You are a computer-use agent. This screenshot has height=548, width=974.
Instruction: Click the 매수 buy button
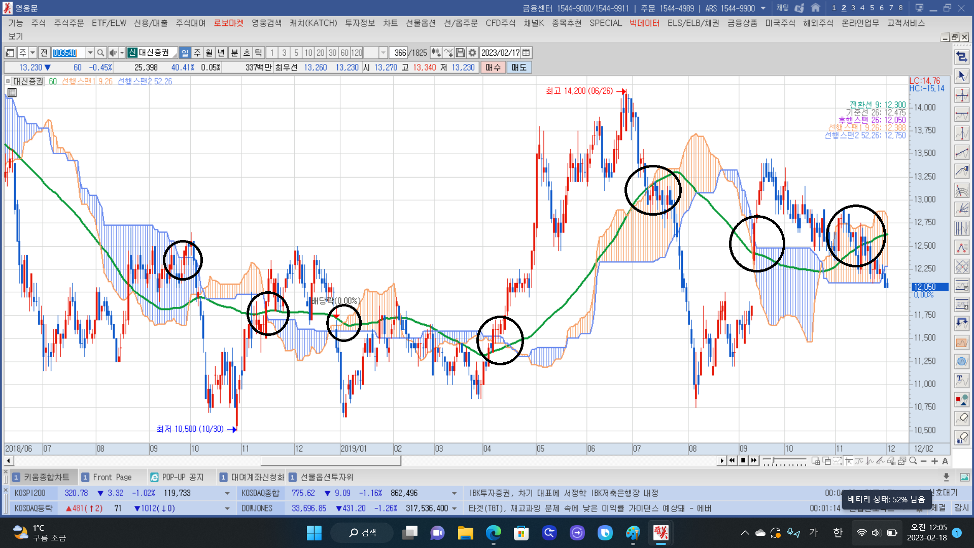coord(493,67)
